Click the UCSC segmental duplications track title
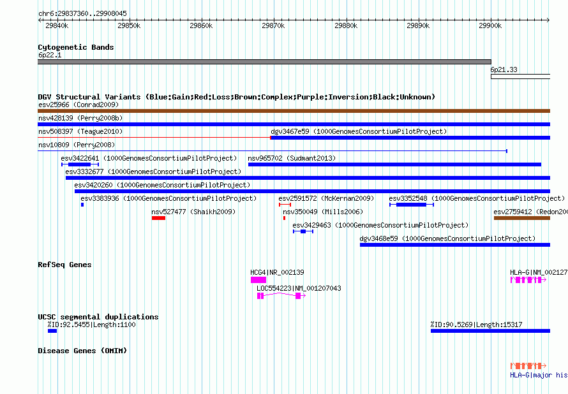 [x=98, y=317]
